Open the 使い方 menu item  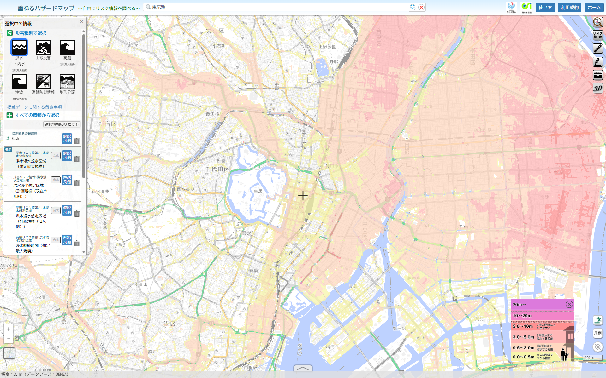545,8
